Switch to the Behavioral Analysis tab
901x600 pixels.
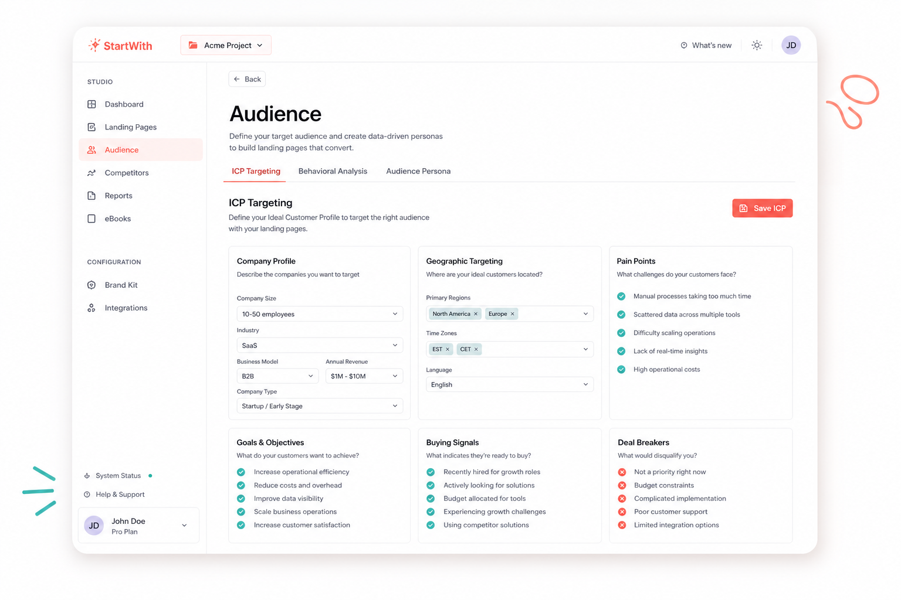pyautogui.click(x=333, y=171)
